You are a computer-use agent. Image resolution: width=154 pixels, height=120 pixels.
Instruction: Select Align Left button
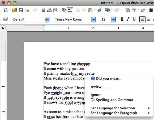tap(142, 19)
